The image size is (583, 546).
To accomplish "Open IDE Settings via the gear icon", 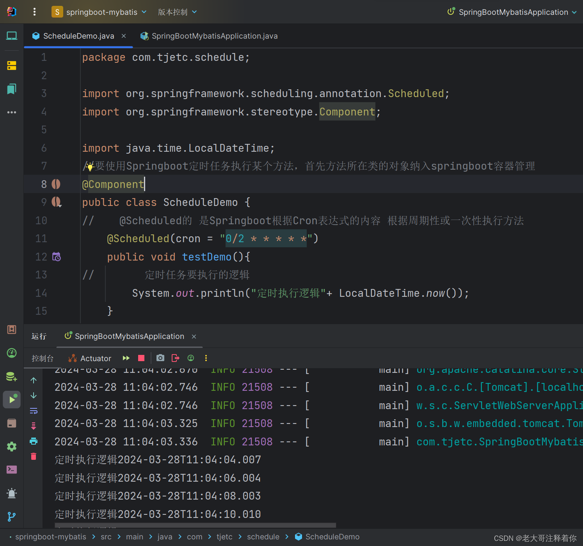I will coord(11,446).
